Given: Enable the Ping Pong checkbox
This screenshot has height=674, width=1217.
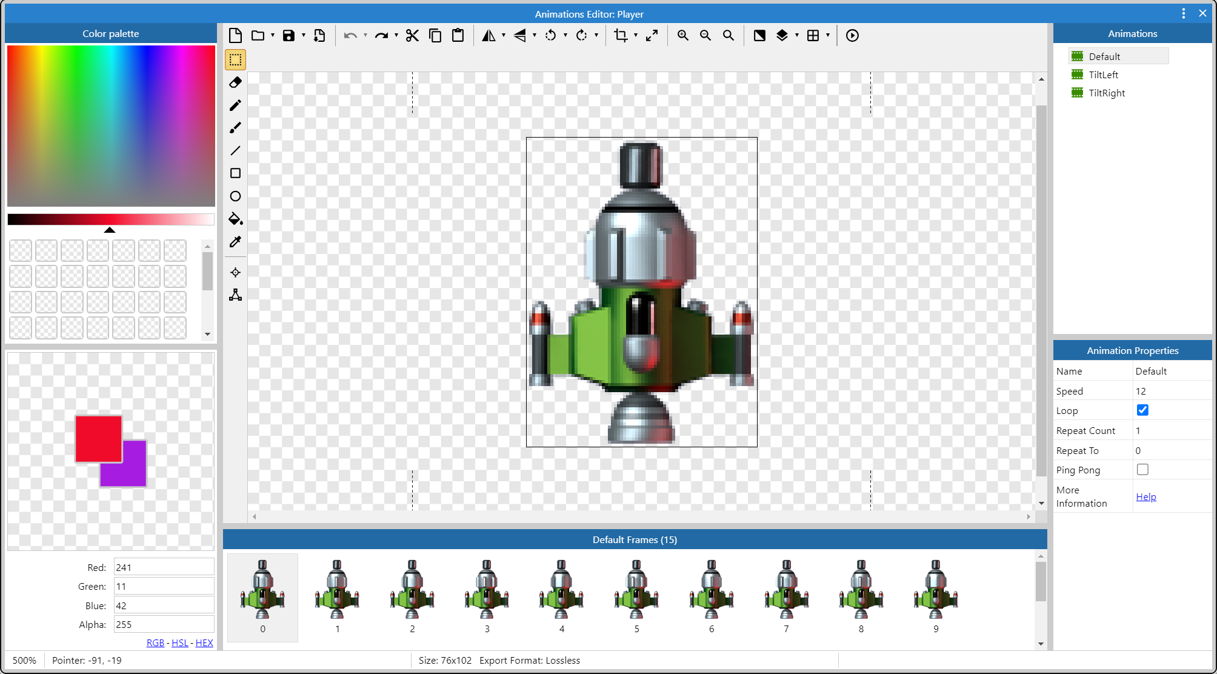Looking at the screenshot, I should click(1142, 470).
